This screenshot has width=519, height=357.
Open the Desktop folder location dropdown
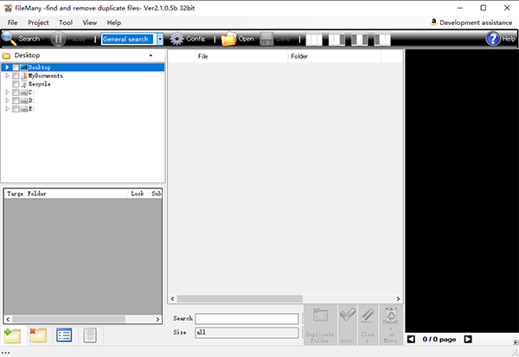[151, 55]
